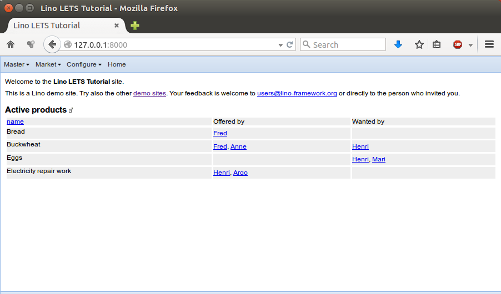Viewport: 501px width, 294px height.
Task: Follow the demo sites link
Action: coord(149,93)
